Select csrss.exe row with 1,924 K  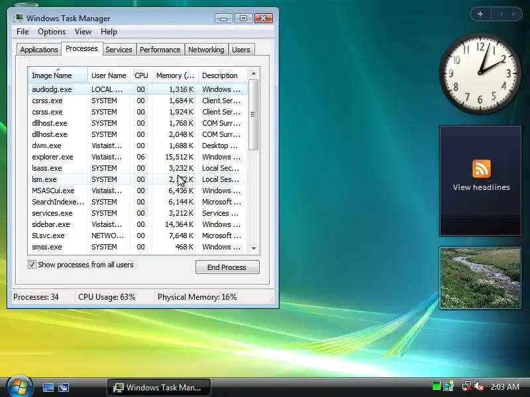(138, 112)
